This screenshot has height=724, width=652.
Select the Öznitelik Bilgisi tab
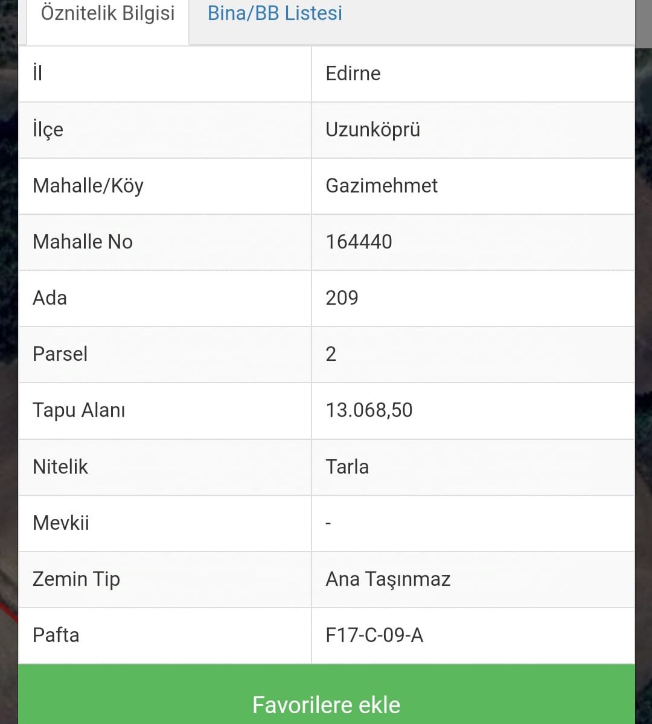[107, 13]
